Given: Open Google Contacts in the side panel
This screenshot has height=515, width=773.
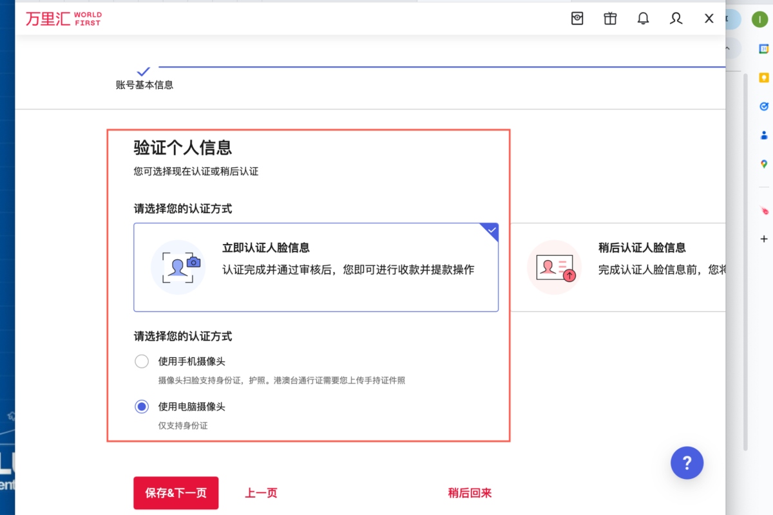Looking at the screenshot, I should pos(764,135).
